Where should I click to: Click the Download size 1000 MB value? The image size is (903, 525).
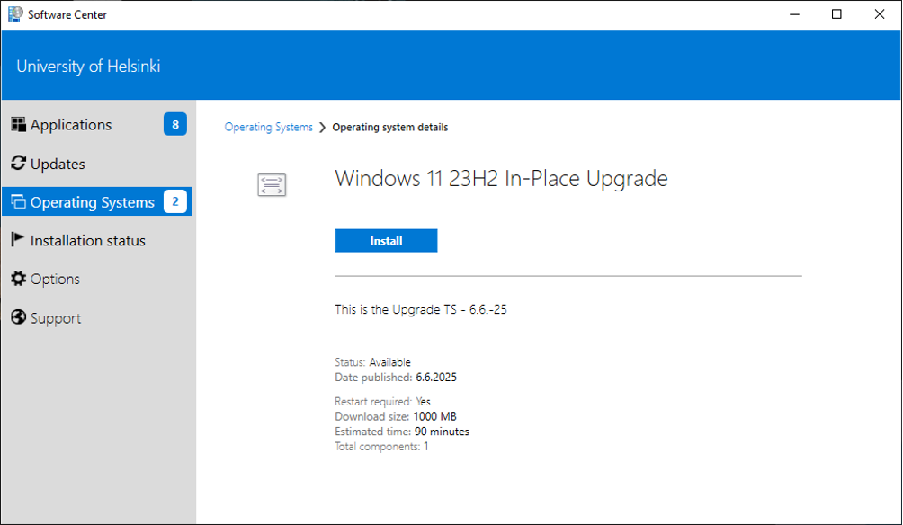click(x=434, y=416)
